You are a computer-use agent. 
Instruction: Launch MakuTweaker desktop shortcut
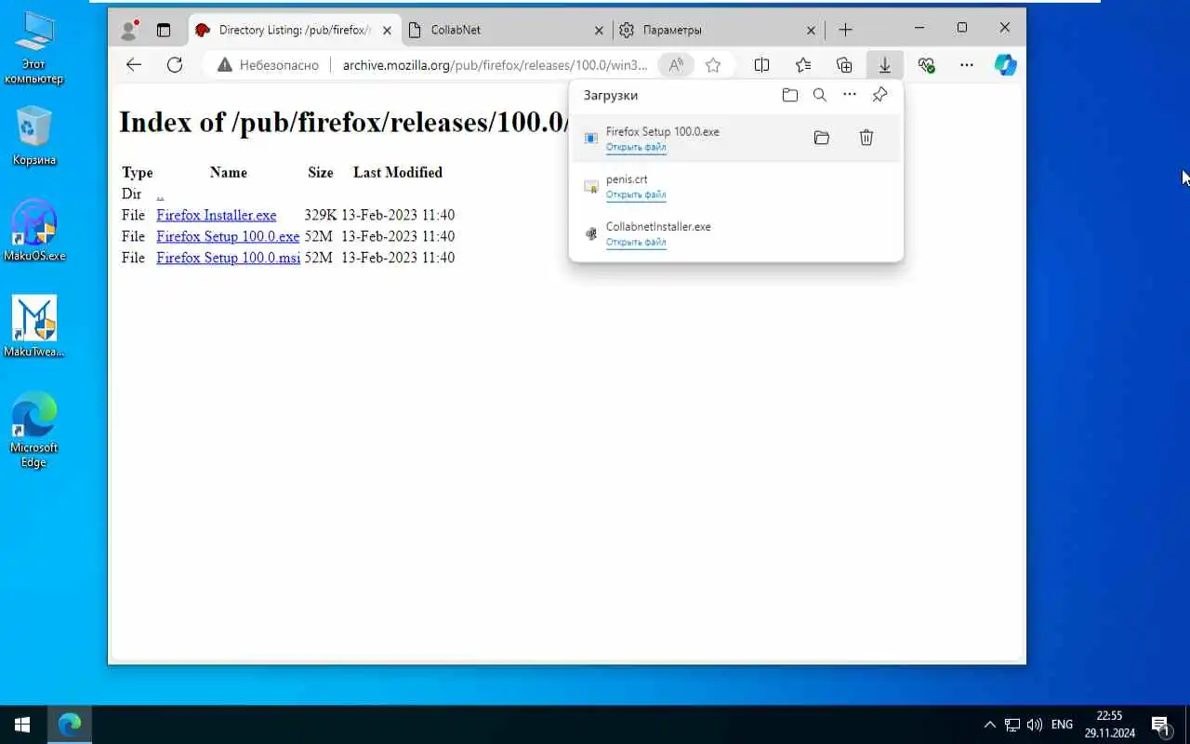[34, 326]
